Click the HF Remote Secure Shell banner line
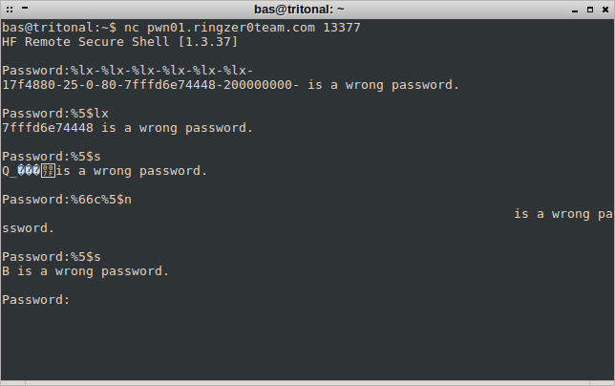The width and height of the screenshot is (615, 386). pos(119,42)
